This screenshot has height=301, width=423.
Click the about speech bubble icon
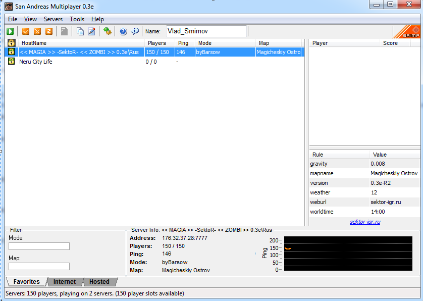tap(135, 31)
